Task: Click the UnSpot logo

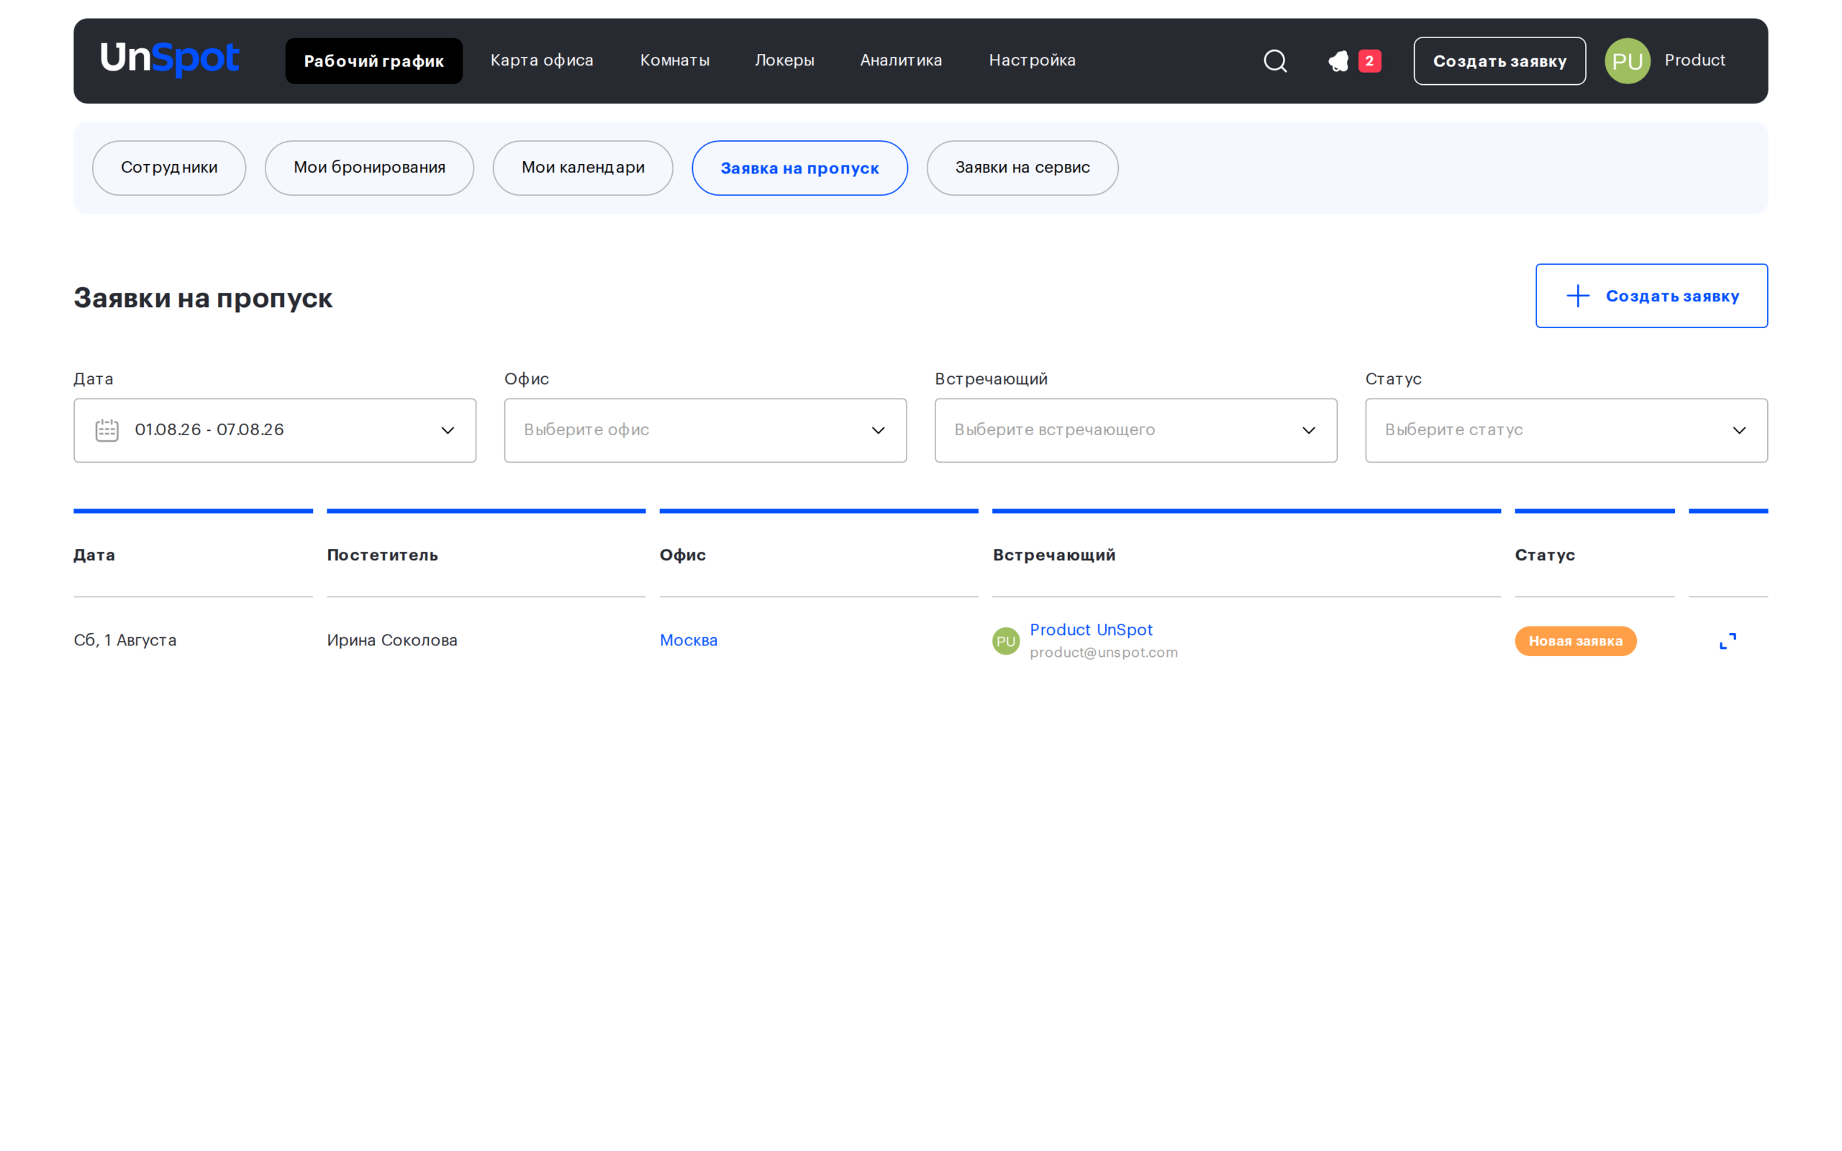Action: point(170,60)
